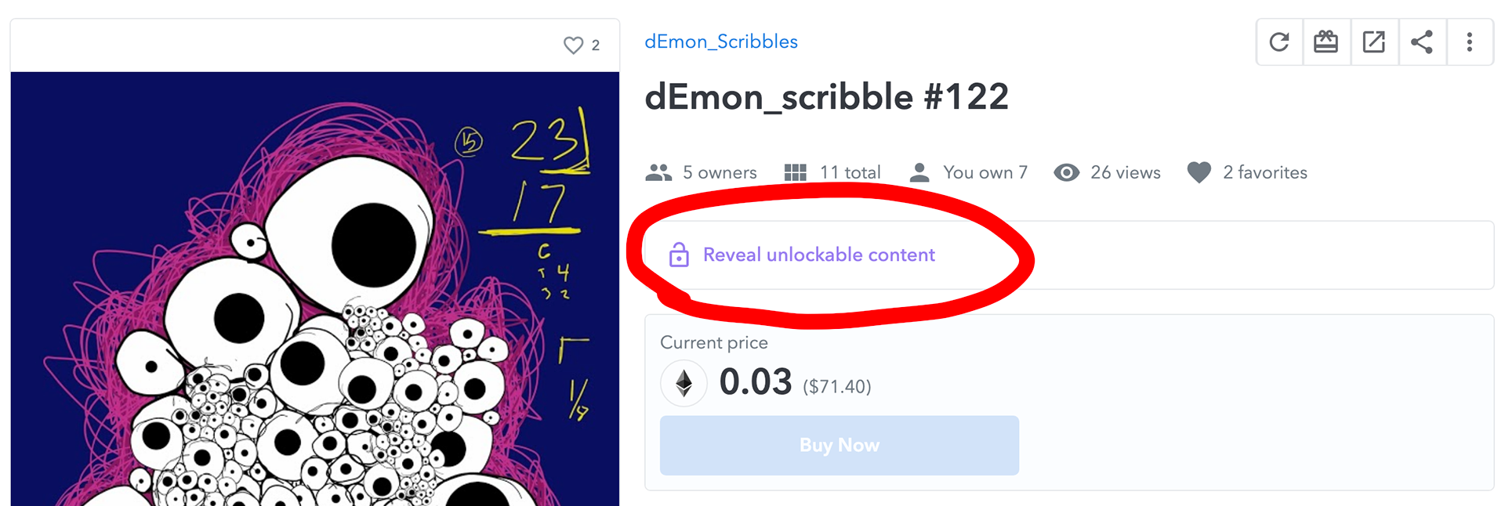The height and width of the screenshot is (506, 1505).
Task: Open the external link icon
Action: 1374,42
